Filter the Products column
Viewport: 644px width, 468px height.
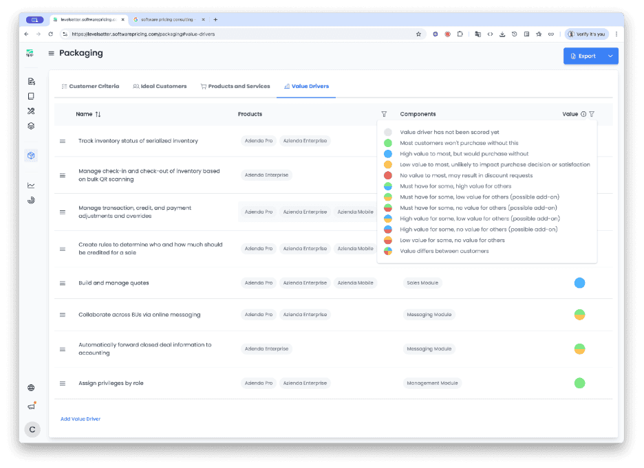tap(384, 114)
